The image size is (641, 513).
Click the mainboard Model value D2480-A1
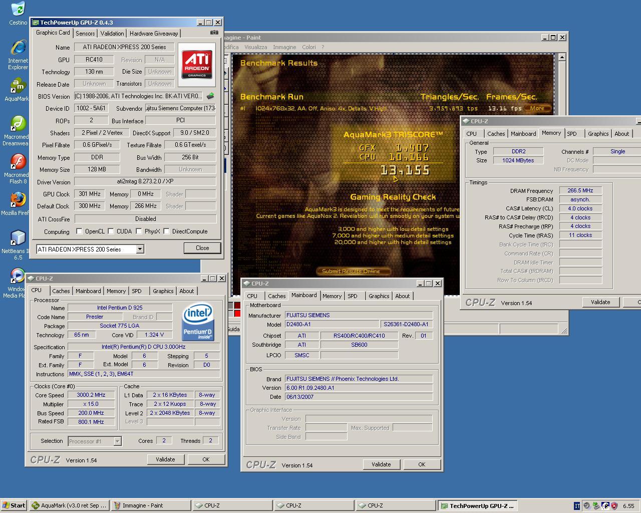pos(332,324)
